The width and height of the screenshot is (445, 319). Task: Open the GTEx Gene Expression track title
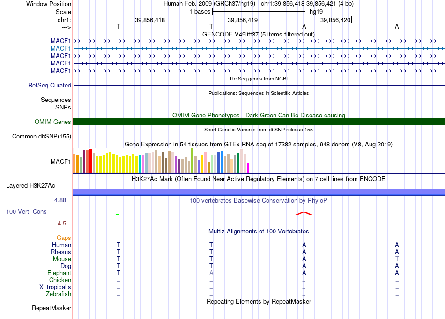tap(259, 144)
